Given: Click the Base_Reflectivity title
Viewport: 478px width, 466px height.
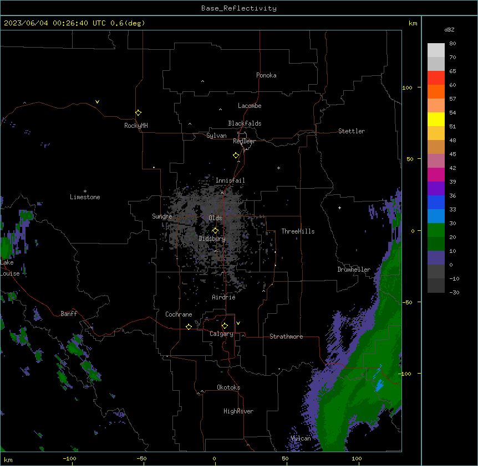Looking at the screenshot, I should click(x=239, y=8).
